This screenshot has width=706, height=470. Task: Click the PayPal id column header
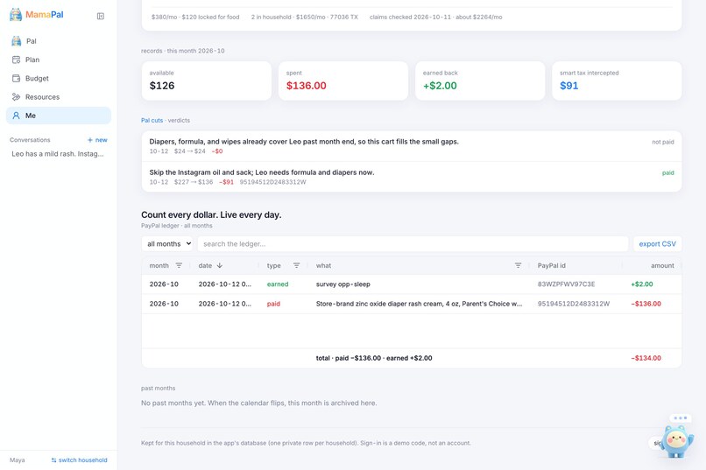551,266
